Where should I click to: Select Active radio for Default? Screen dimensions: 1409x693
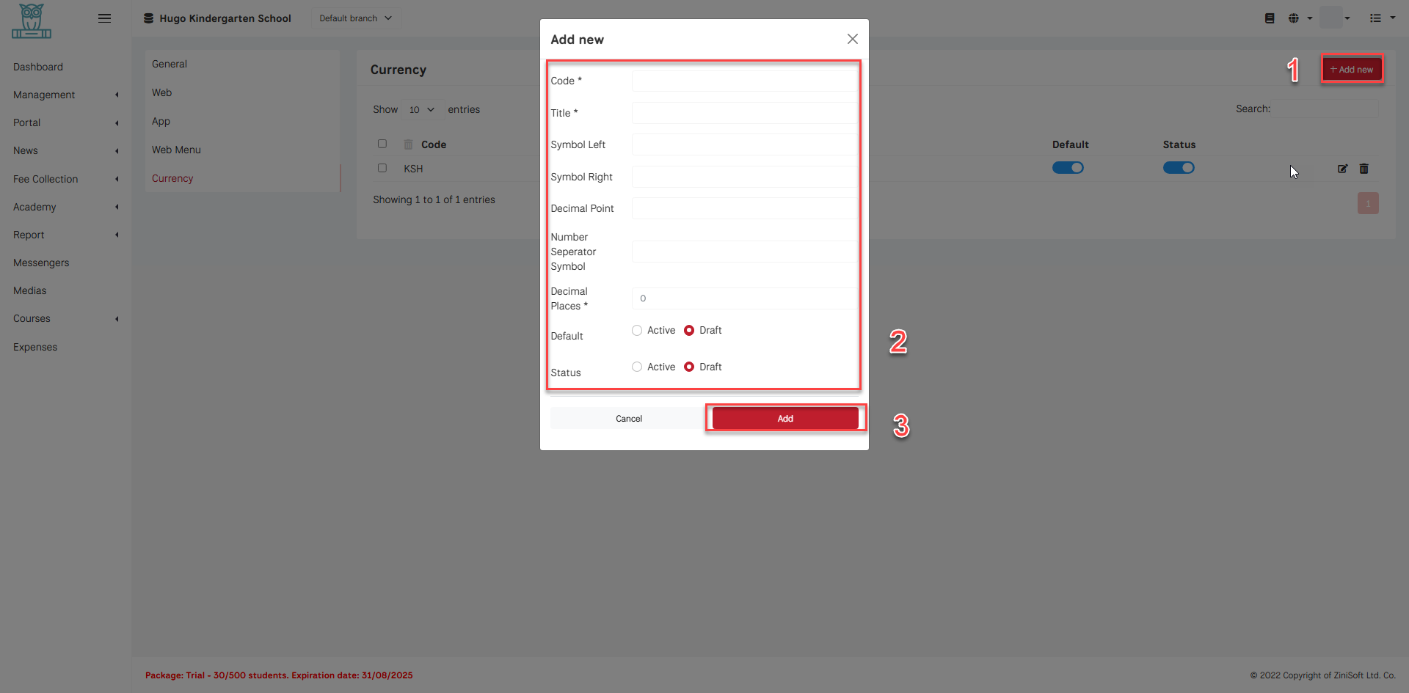637,331
